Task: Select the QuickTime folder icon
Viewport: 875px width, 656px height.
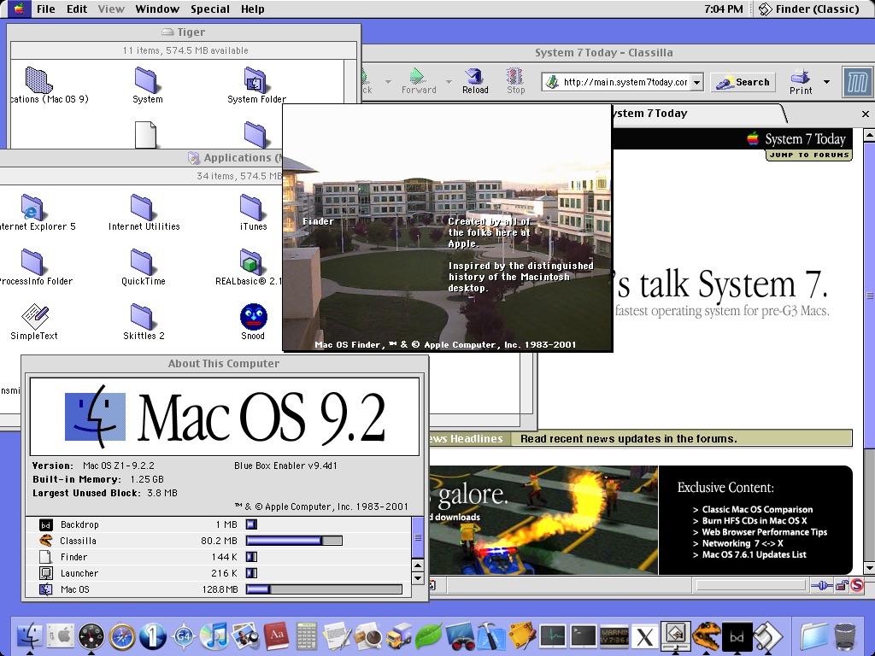Action: [143, 262]
